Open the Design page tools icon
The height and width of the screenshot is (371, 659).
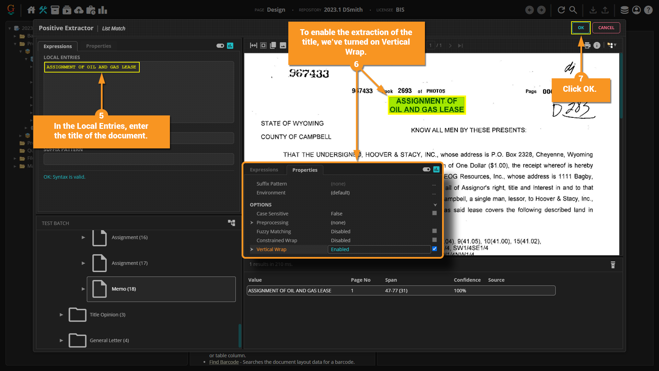(43, 10)
